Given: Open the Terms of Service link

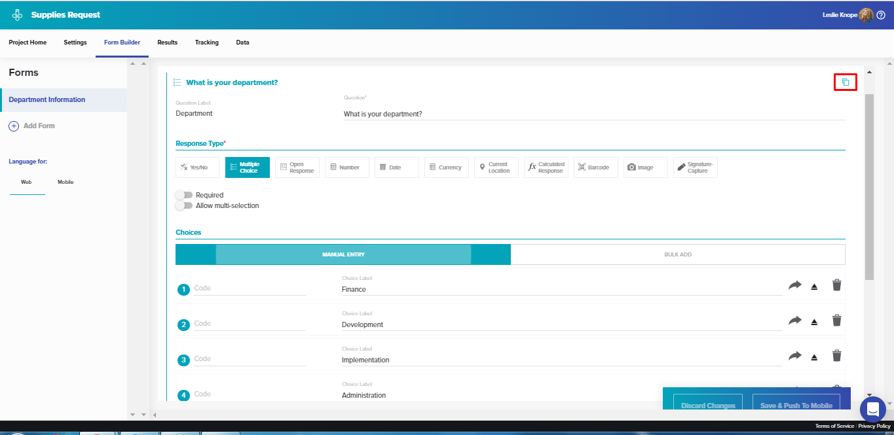Looking at the screenshot, I should [834, 426].
